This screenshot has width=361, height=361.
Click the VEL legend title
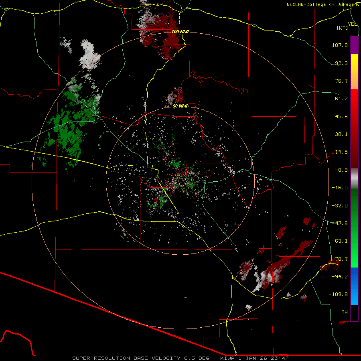coord(352,24)
